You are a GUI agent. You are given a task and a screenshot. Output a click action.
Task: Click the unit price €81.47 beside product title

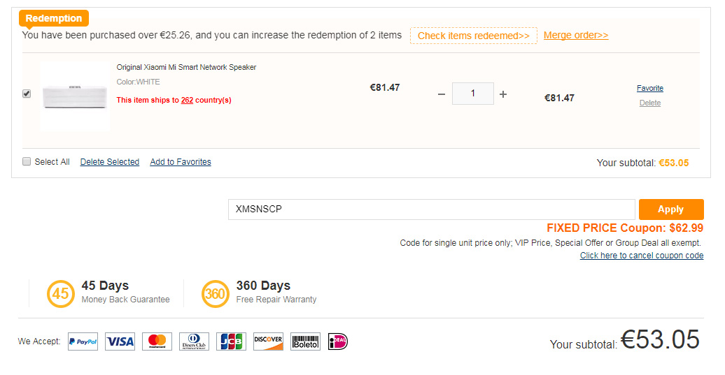[385, 87]
